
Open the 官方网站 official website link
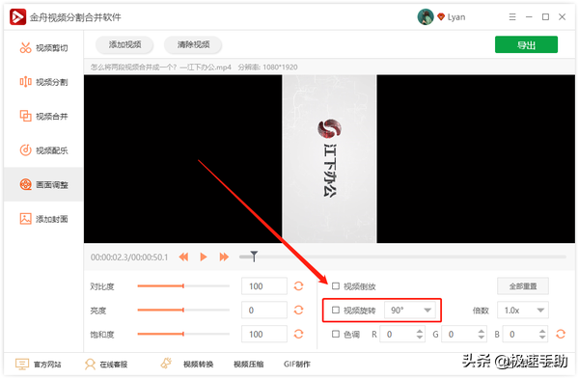point(38,365)
